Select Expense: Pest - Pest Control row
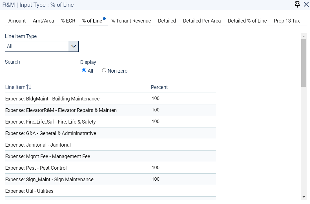Viewport: 310px width, 204px height. coord(110,168)
